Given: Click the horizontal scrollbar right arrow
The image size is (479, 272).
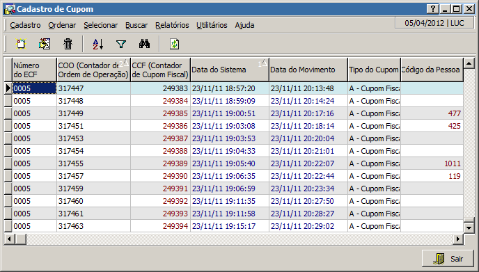Looking at the screenshot, I should pyautogui.click(x=457, y=239).
